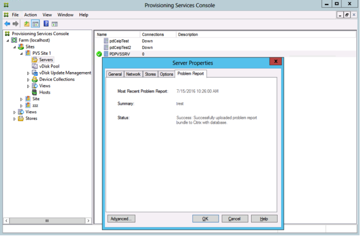Collapse the PVS Site 1 node
This screenshot has width=360, height=236.
coord(22,53)
